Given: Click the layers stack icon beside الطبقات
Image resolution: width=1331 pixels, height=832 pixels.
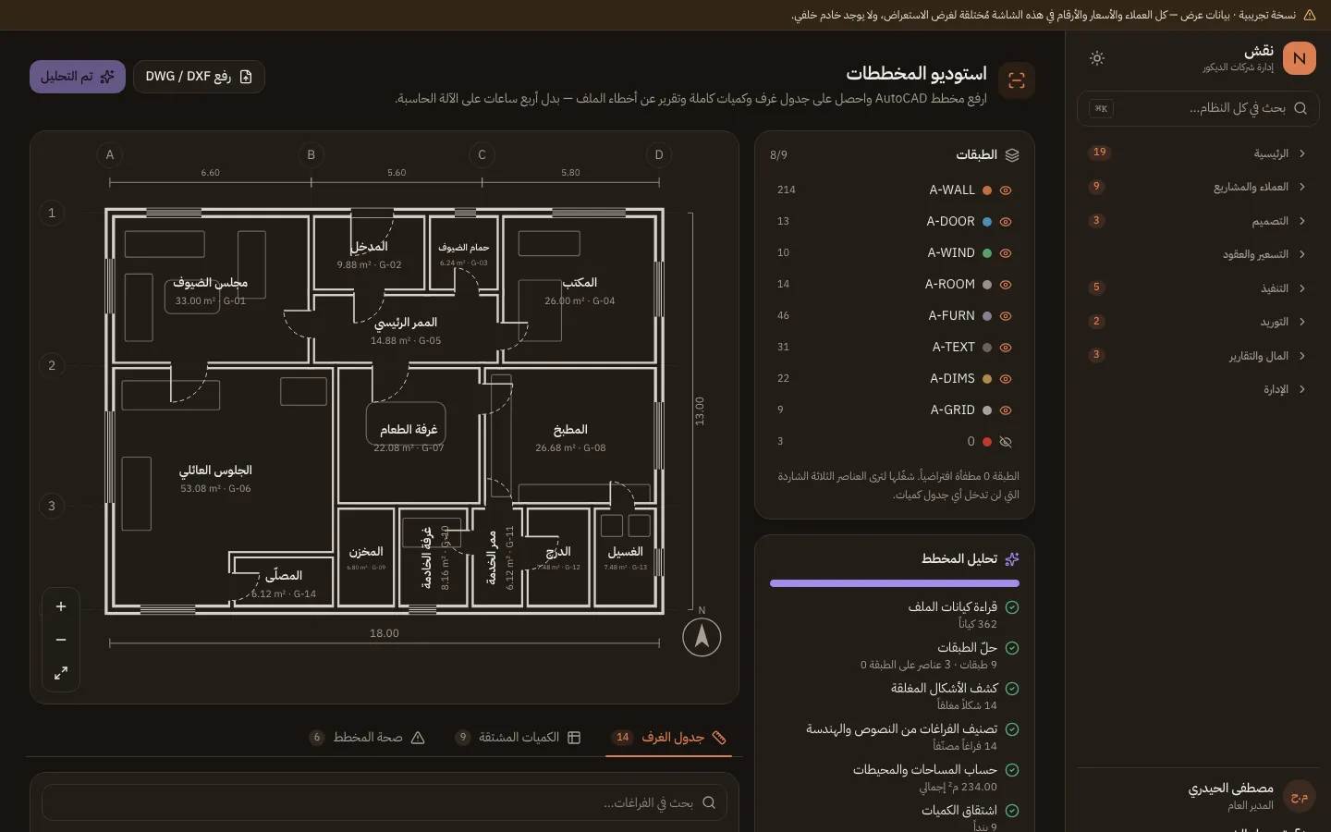Looking at the screenshot, I should (1012, 155).
